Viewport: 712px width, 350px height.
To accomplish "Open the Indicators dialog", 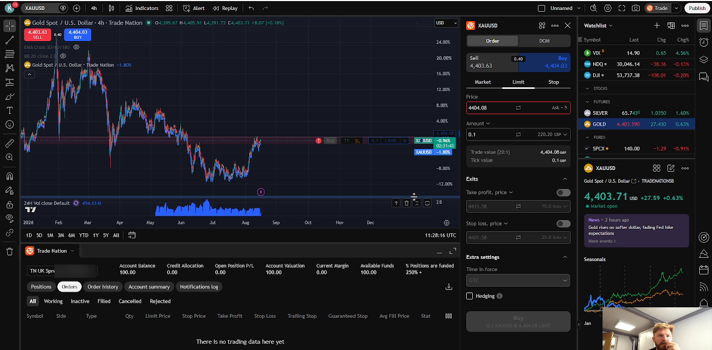I will (142, 8).
